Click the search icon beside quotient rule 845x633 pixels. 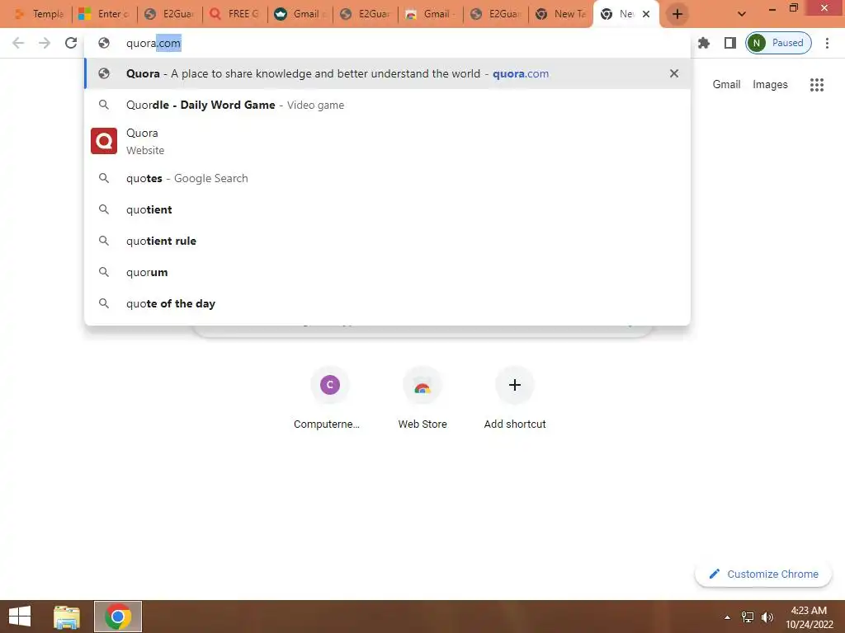(x=104, y=241)
